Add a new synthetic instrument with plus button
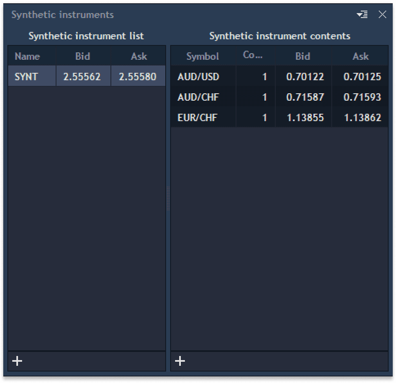The height and width of the screenshot is (383, 396). pyautogui.click(x=17, y=361)
